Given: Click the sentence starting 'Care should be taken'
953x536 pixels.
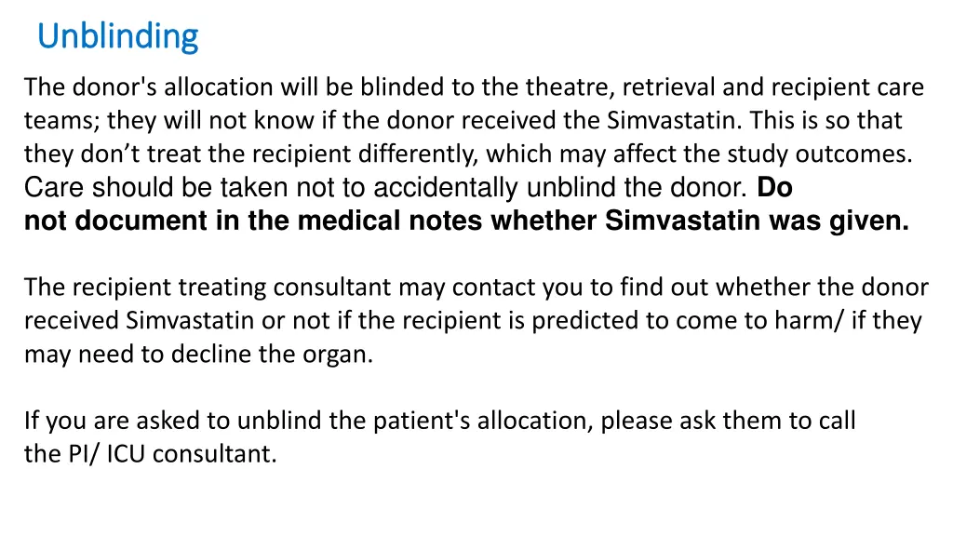Looking at the screenshot, I should pyautogui.click(x=385, y=187).
